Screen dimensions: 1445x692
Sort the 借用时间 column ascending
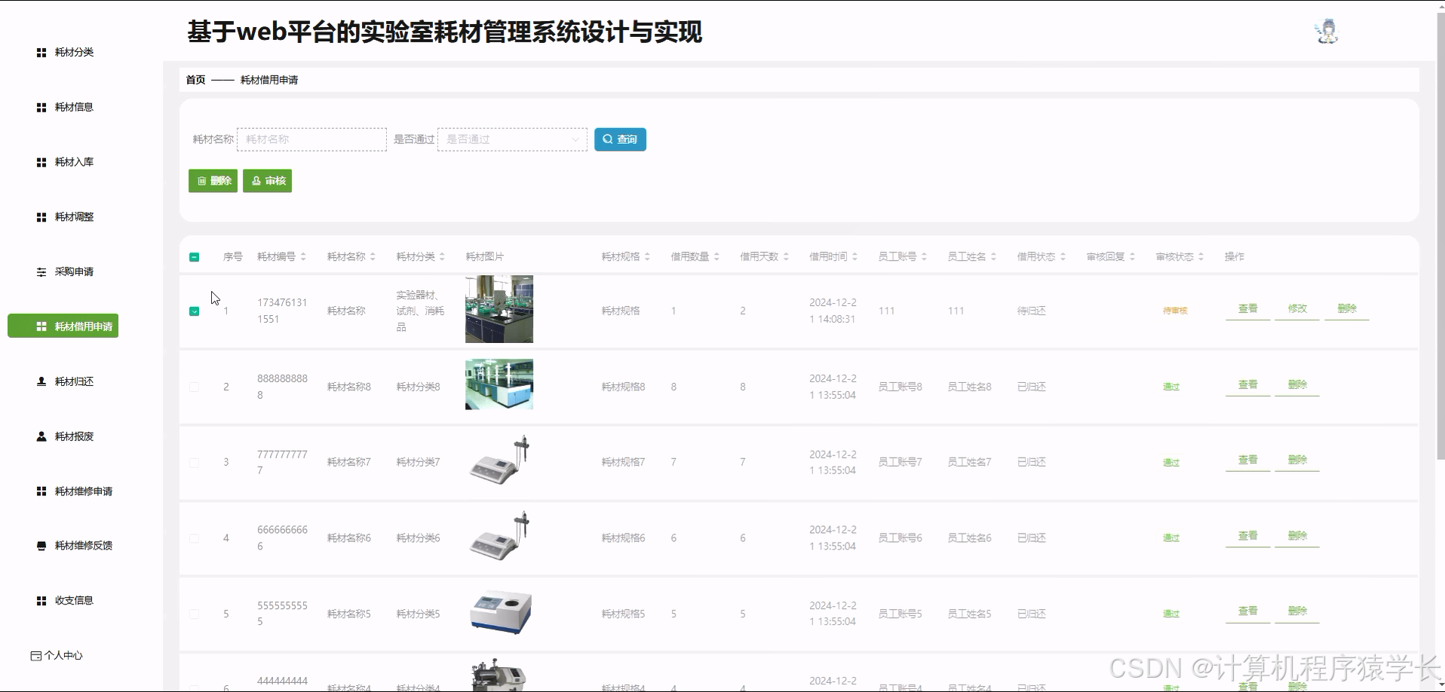854,253
